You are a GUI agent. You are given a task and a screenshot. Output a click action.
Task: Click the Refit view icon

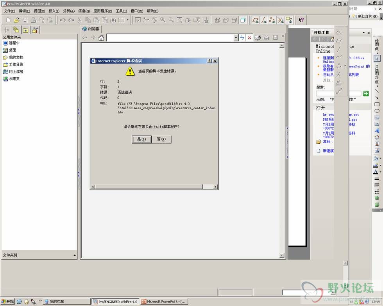(x=179, y=20)
